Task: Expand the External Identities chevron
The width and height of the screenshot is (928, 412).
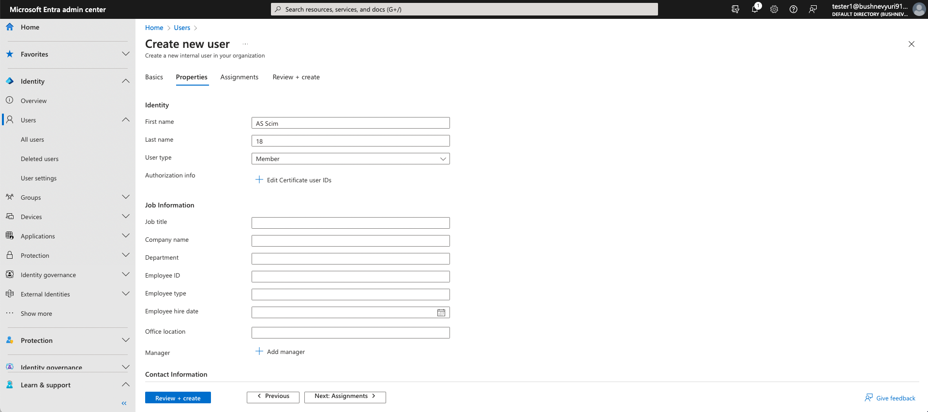Action: coord(126,294)
